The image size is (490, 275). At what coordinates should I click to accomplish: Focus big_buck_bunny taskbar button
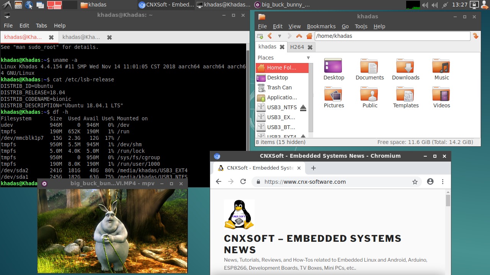(281, 5)
